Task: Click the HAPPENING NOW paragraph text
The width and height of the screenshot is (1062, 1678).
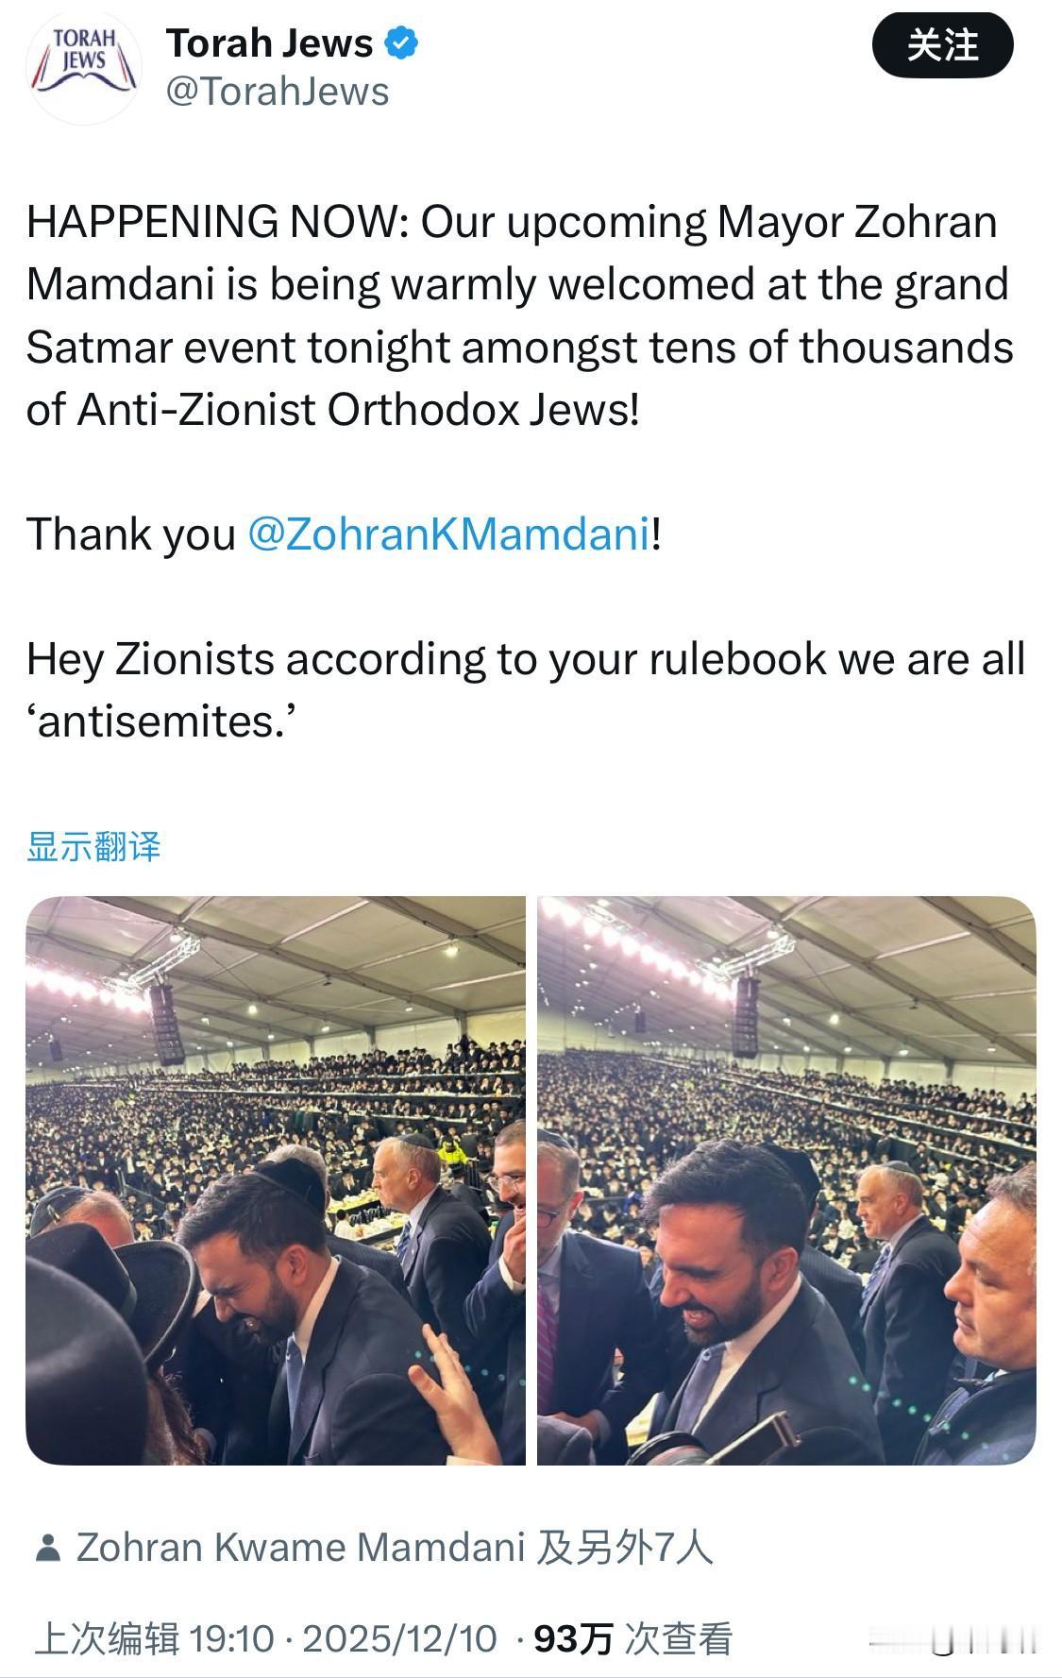Action: [519, 315]
